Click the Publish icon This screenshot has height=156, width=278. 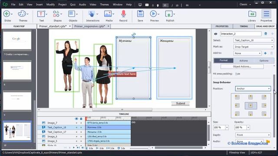click(x=169, y=14)
